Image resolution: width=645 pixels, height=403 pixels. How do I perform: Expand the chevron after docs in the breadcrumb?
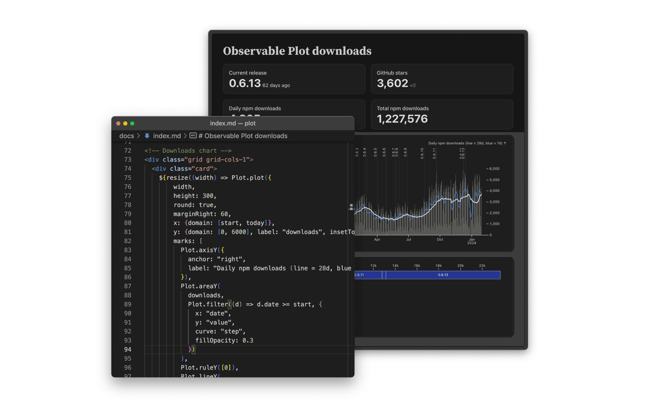click(138, 136)
